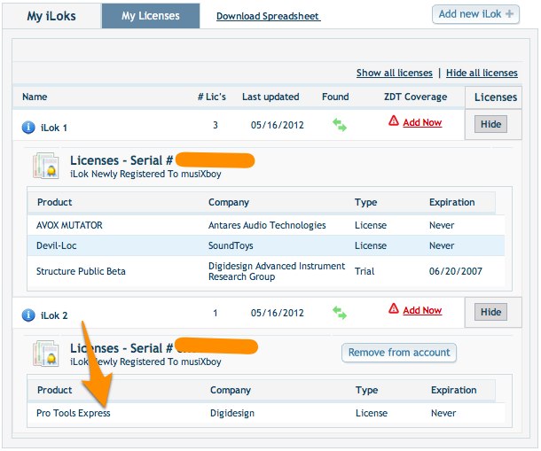Click the # Lic's column header

[211, 97]
